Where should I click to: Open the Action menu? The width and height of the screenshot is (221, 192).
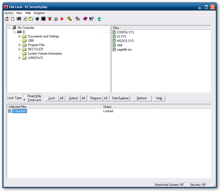9,13
